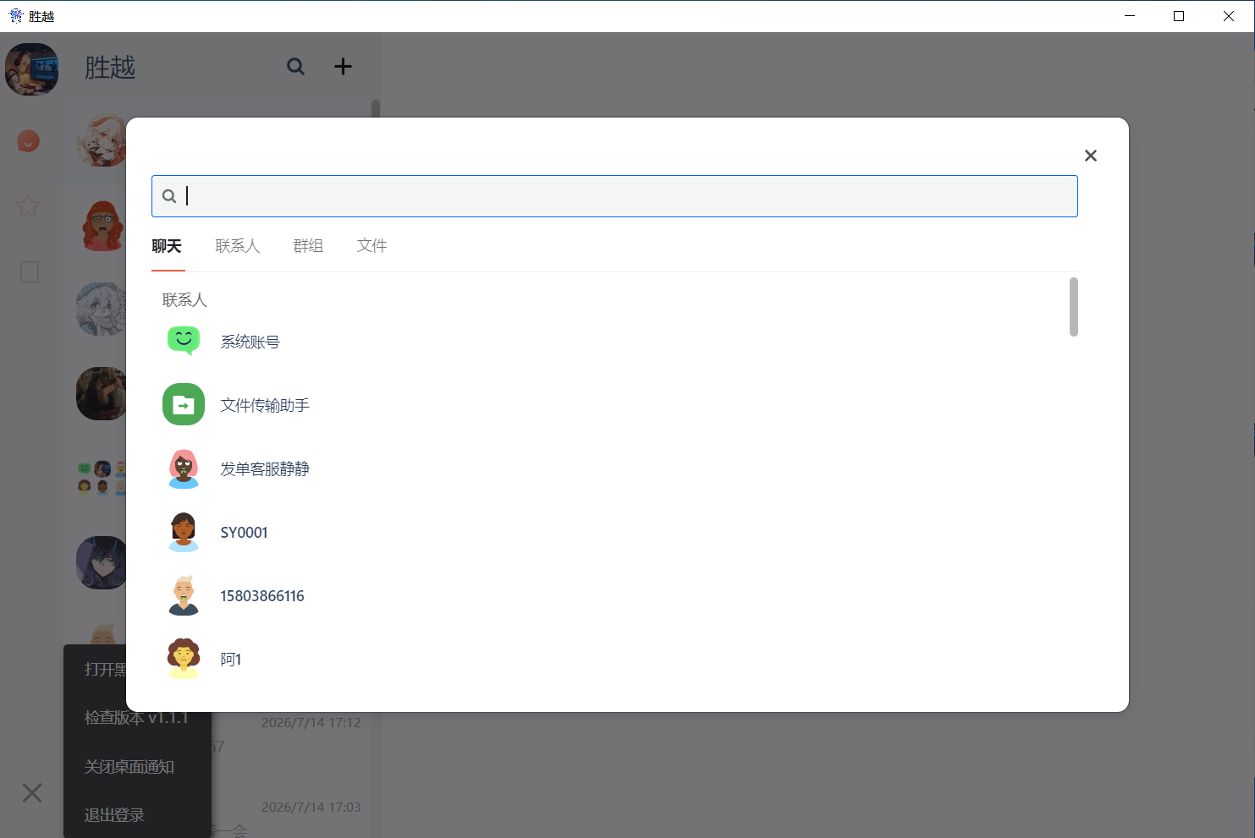Choose 检查版本 v1.1.1 in the popup menu

(137, 718)
